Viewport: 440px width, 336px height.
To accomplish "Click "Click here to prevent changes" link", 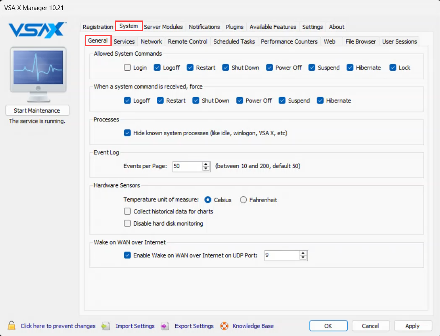I will 58,326.
